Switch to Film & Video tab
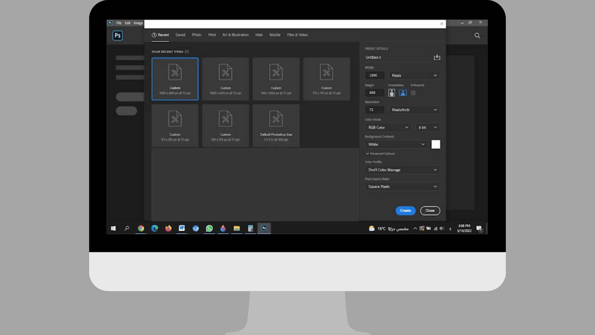The width and height of the screenshot is (595, 335). tap(297, 35)
